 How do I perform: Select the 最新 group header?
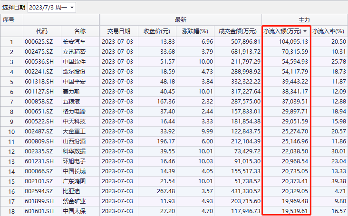click(180, 20)
